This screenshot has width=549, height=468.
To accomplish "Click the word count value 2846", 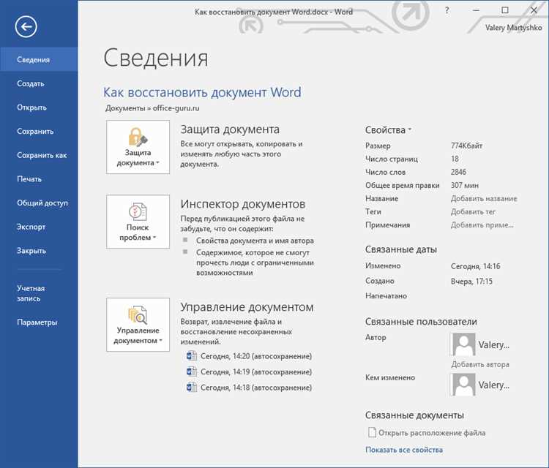I will pyautogui.click(x=458, y=172).
